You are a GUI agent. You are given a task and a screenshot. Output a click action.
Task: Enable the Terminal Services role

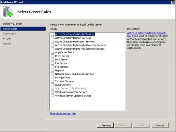(52, 81)
